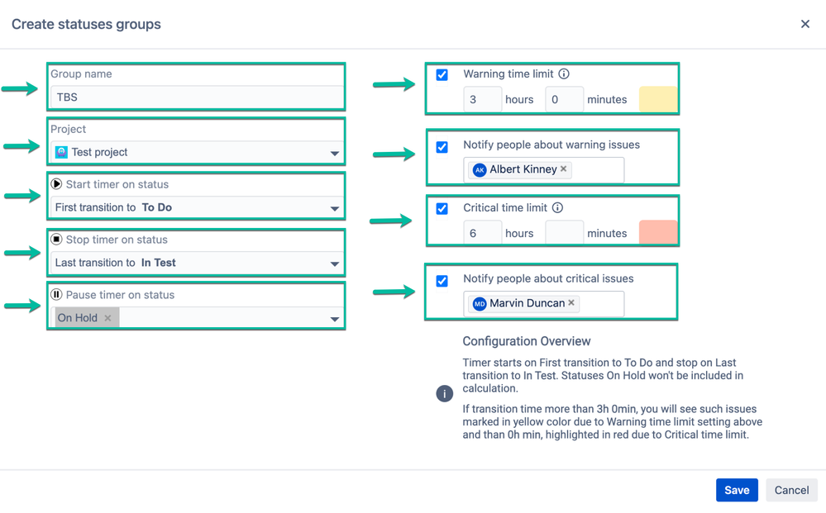Click the Stop timer stop icon
This screenshot has height=513, width=826.
(58, 239)
